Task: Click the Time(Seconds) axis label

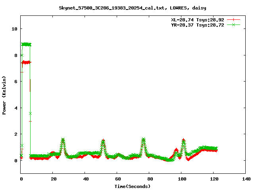Action: coord(132,186)
